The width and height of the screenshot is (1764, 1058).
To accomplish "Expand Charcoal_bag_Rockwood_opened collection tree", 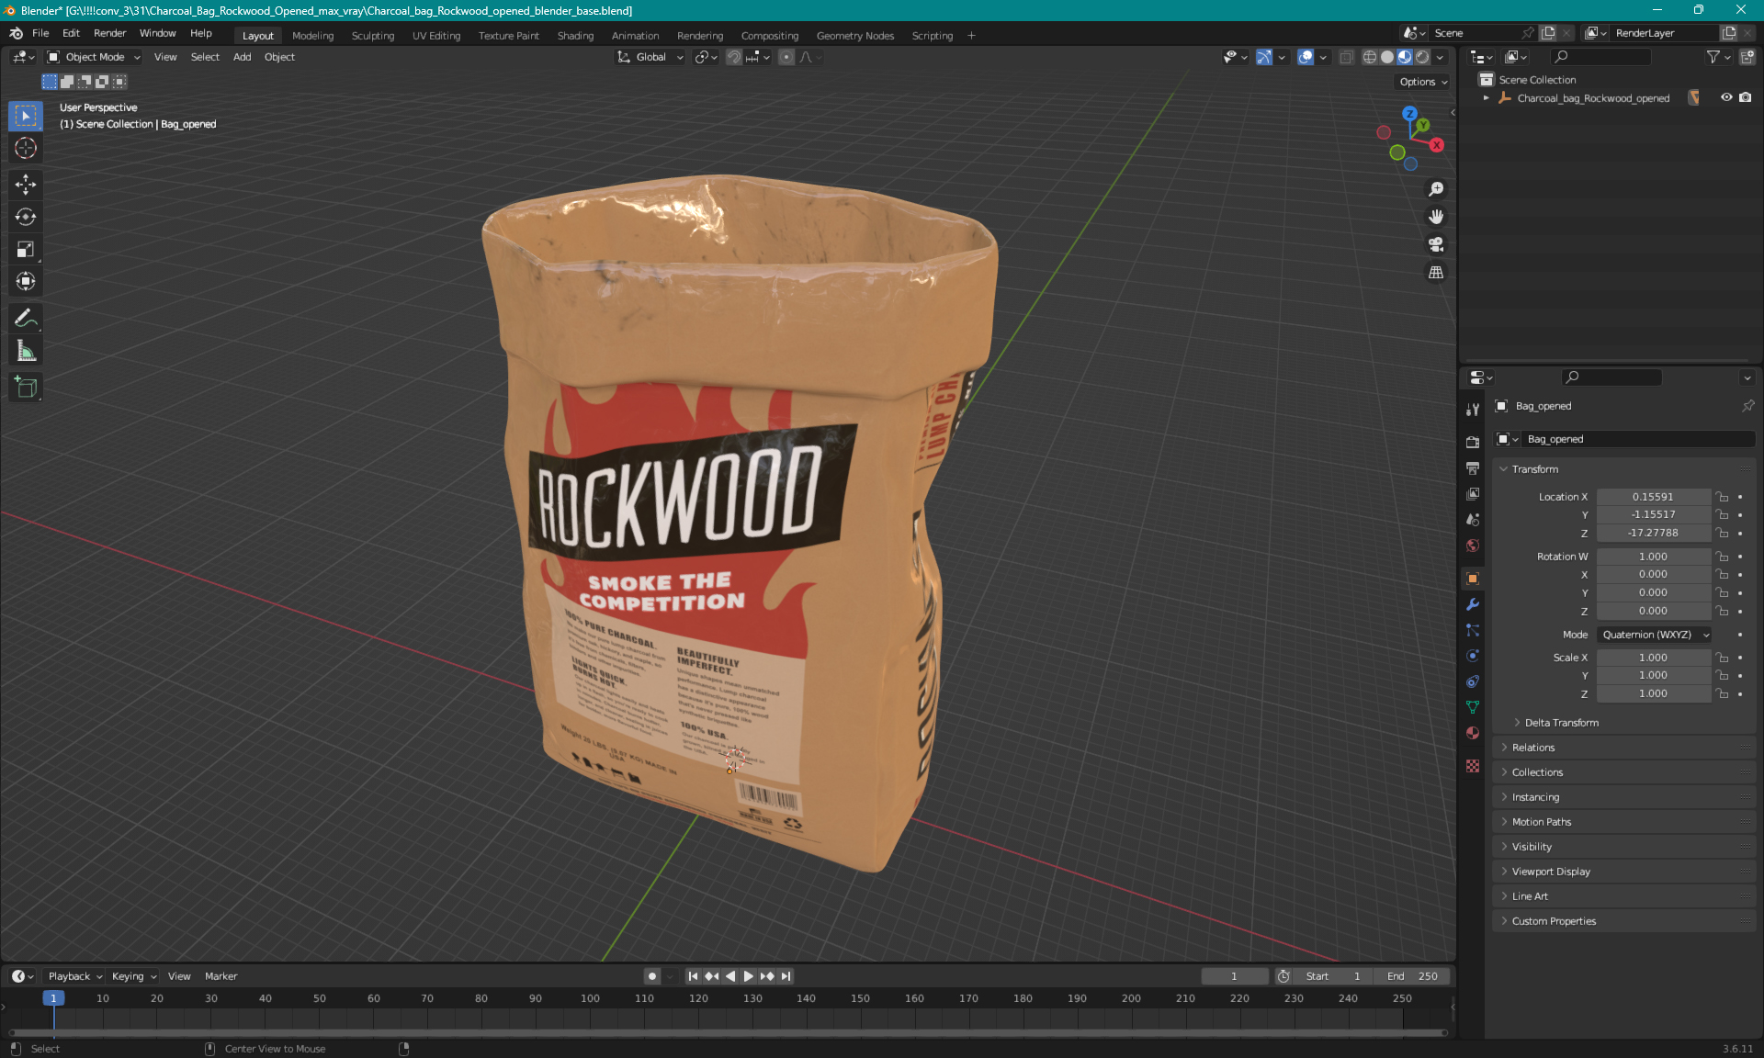I will coord(1487,97).
